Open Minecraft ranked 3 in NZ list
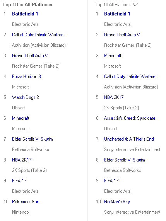 tap(113, 56)
